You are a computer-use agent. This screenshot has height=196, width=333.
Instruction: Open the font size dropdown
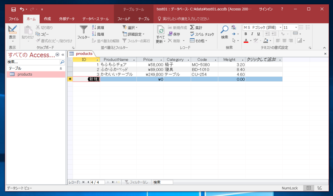pos(296,28)
